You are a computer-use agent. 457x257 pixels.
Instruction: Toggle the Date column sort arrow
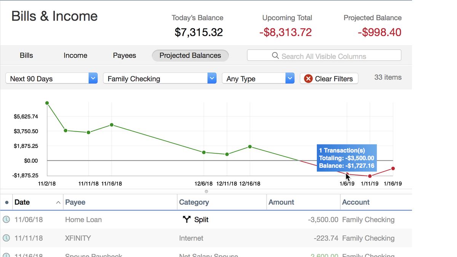58,202
